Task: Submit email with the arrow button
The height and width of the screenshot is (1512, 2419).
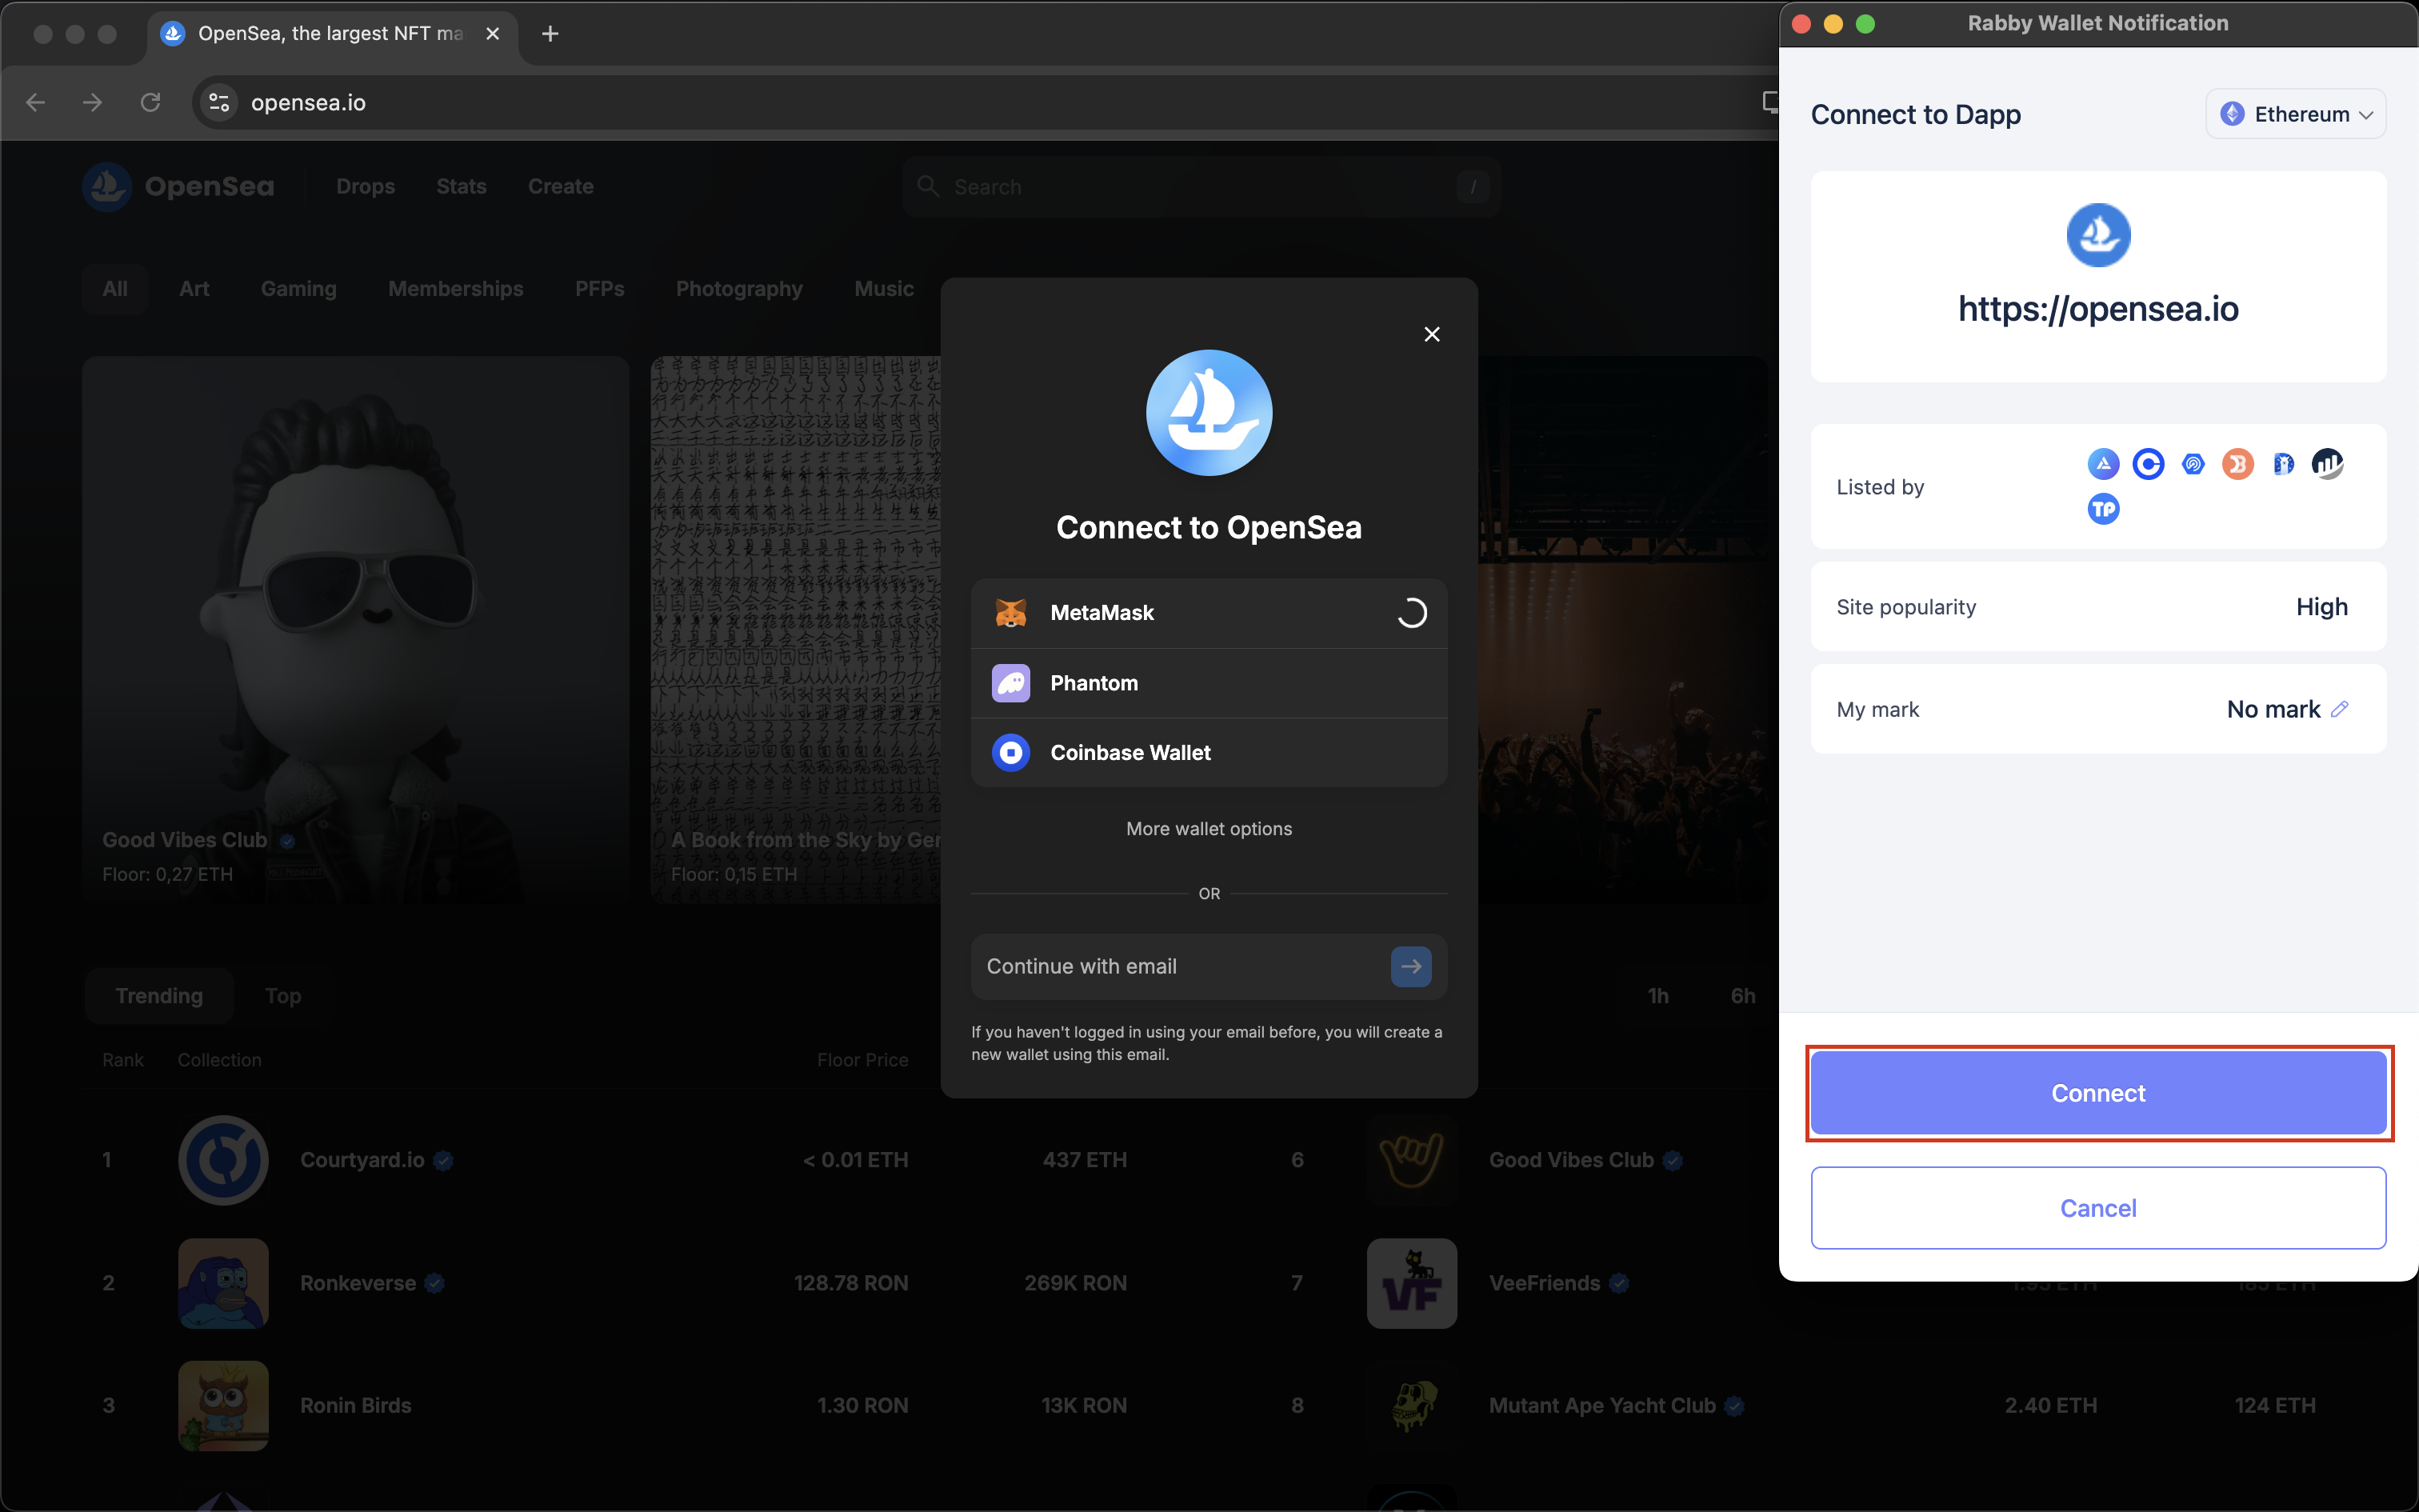Action: (1410, 966)
